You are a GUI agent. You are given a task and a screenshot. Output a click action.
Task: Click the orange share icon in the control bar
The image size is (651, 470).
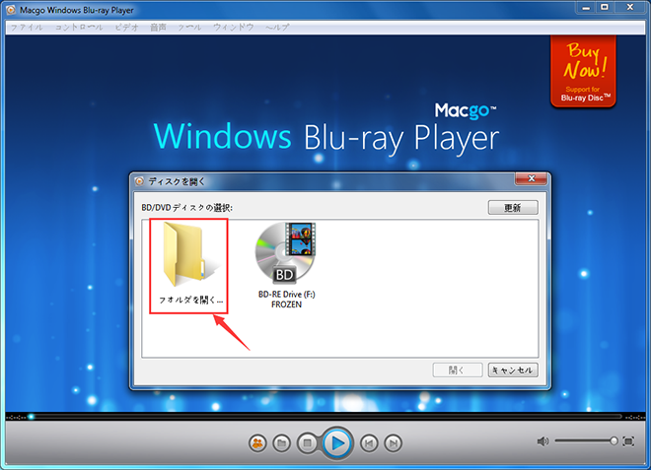point(257,443)
